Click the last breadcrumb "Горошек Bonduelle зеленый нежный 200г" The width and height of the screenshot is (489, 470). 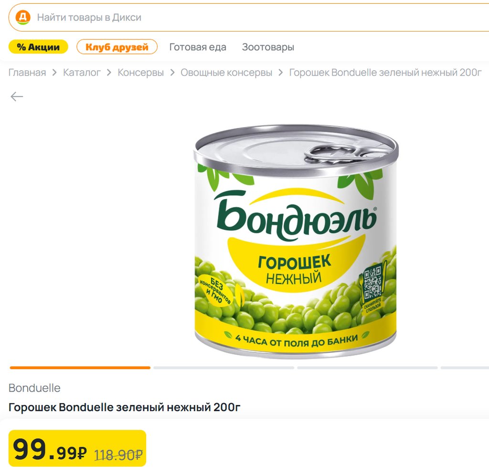(385, 73)
